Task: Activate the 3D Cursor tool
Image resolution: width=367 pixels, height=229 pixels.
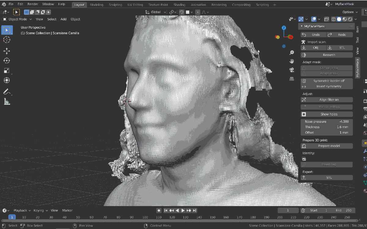Action: 7,40
